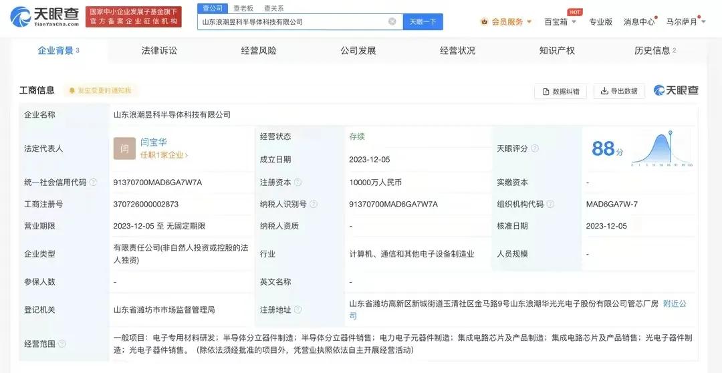Select the 知识产权 tab
Viewport: 722px width, 373px height.
557,51
